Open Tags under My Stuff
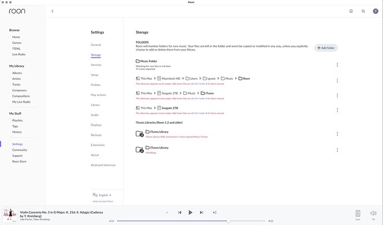The image size is (383, 225). (15, 126)
